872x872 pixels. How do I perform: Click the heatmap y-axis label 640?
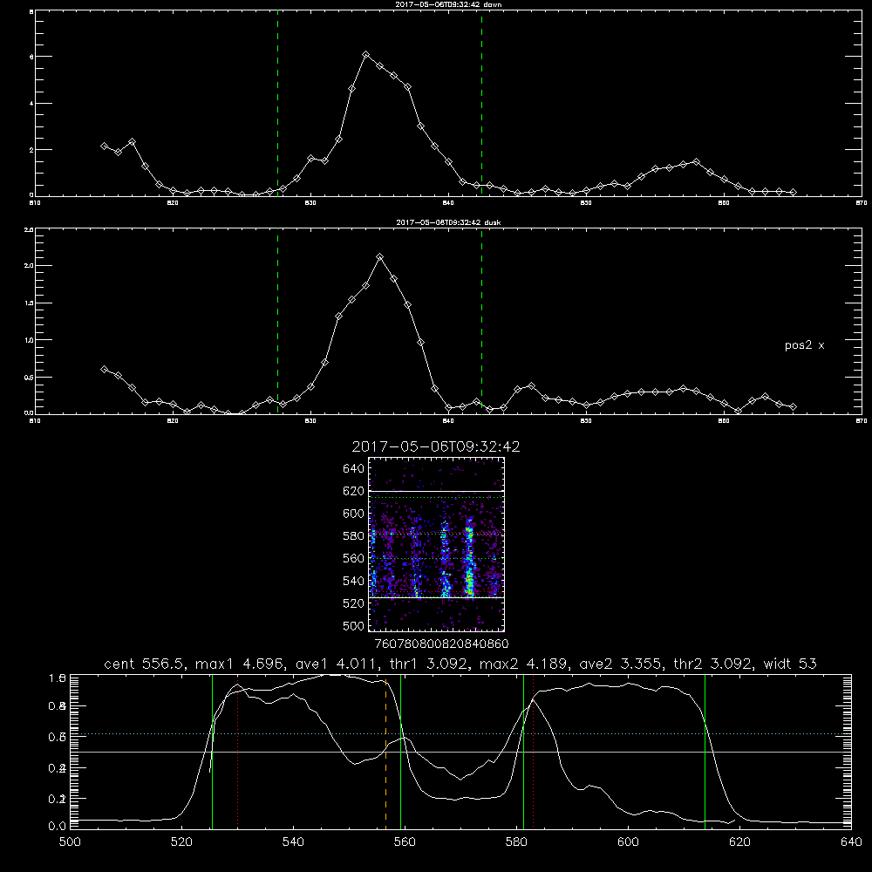point(354,469)
